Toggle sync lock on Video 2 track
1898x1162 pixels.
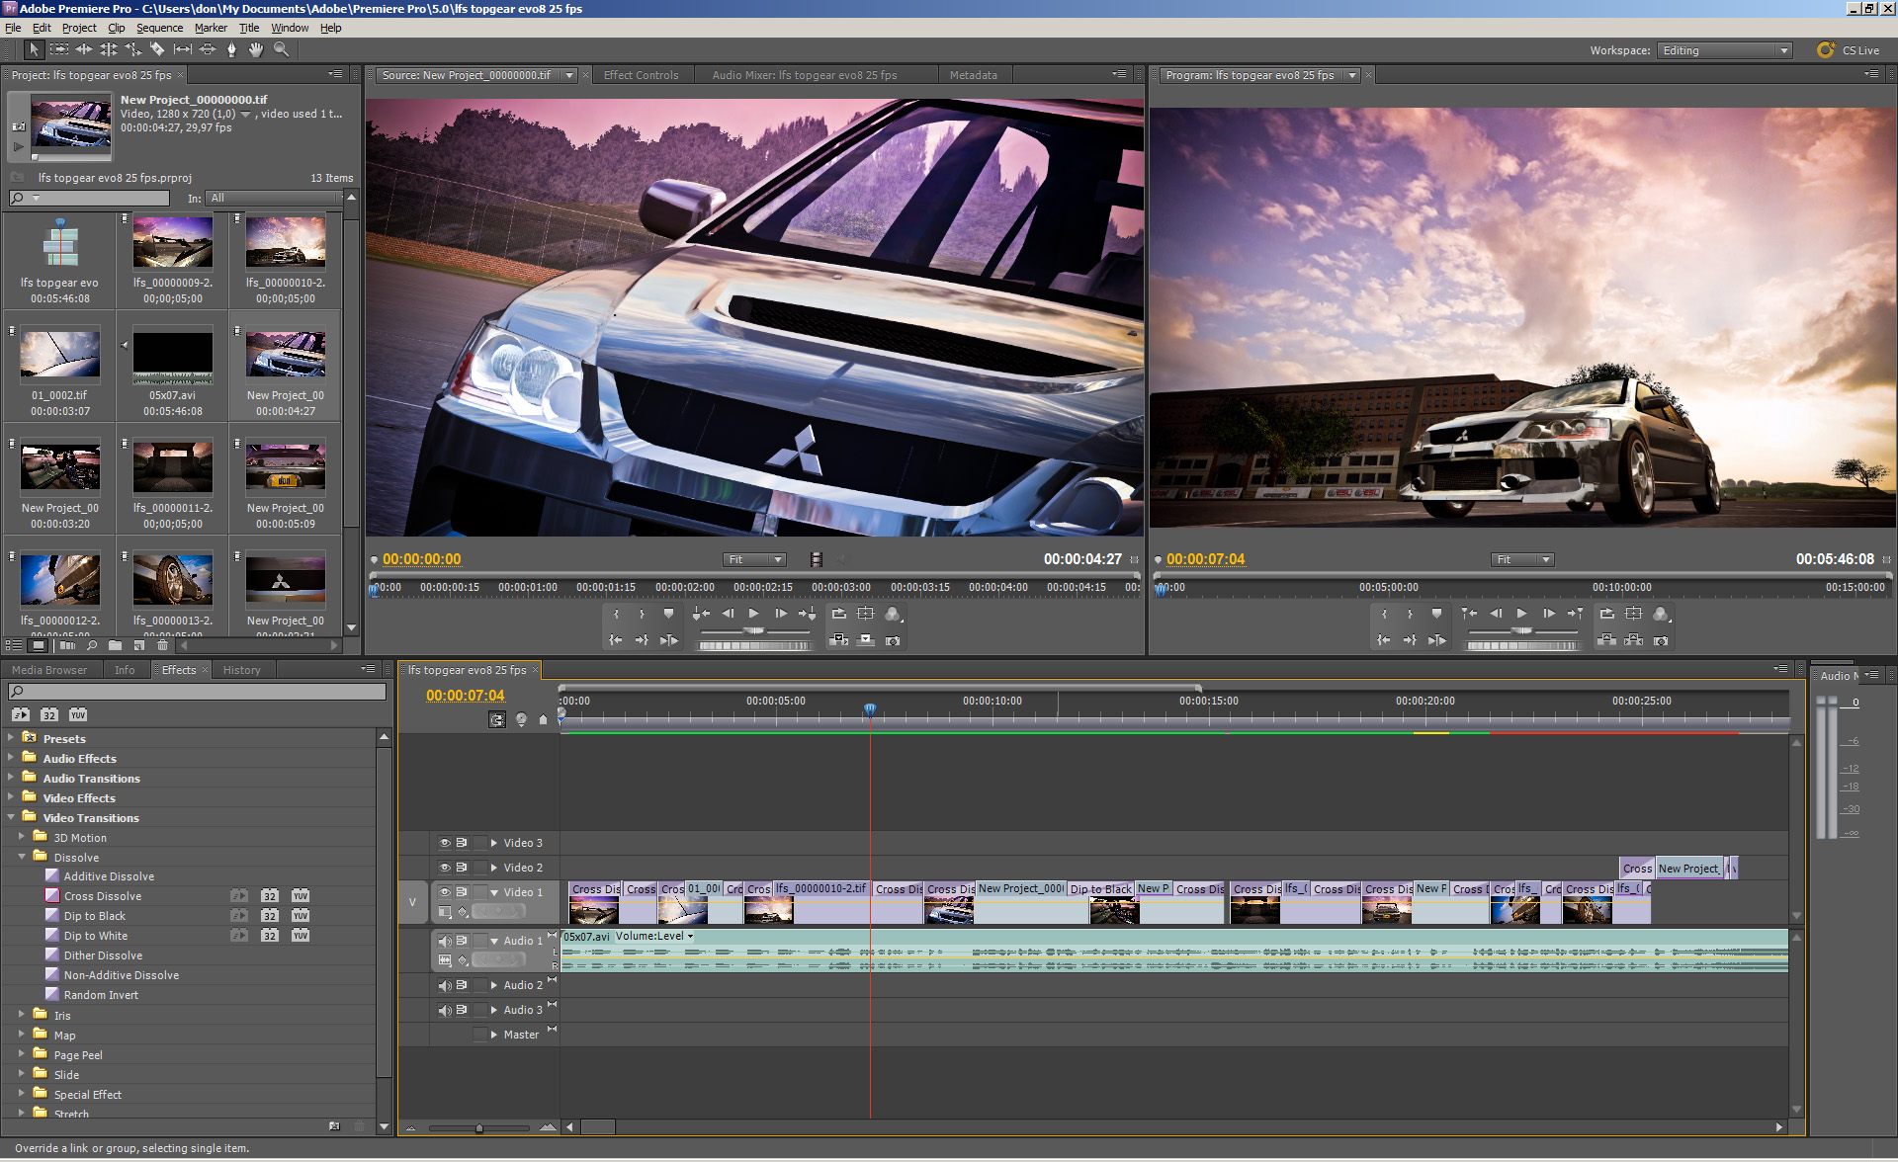coord(462,868)
